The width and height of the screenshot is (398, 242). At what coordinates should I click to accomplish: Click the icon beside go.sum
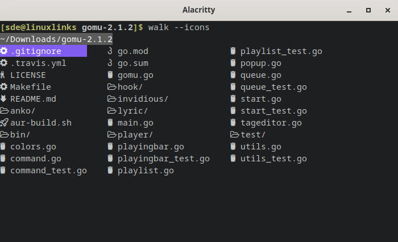tap(110, 63)
